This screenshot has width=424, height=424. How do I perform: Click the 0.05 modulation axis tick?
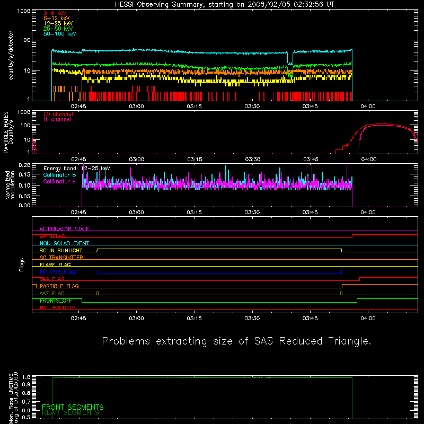pyautogui.click(x=24, y=196)
